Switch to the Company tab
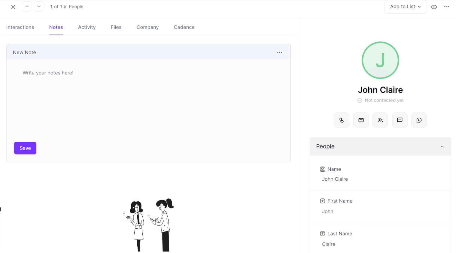Image resolution: width=456 pixels, height=253 pixels. pos(147,27)
